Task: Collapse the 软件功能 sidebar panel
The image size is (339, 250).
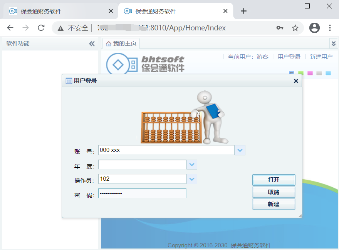Action: click(x=92, y=43)
